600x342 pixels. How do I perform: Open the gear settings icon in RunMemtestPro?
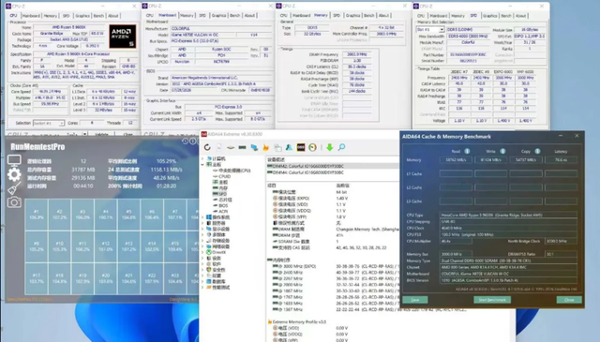click(14, 174)
